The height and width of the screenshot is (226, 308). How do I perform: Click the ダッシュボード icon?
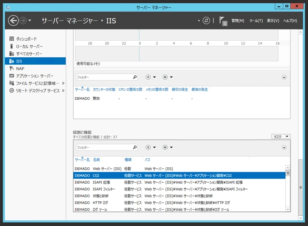point(12,39)
